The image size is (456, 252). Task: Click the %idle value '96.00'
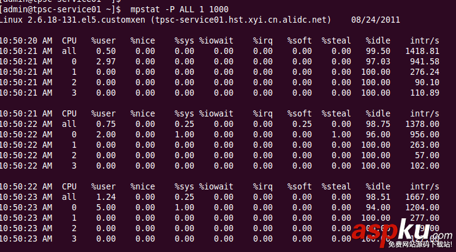click(378, 135)
